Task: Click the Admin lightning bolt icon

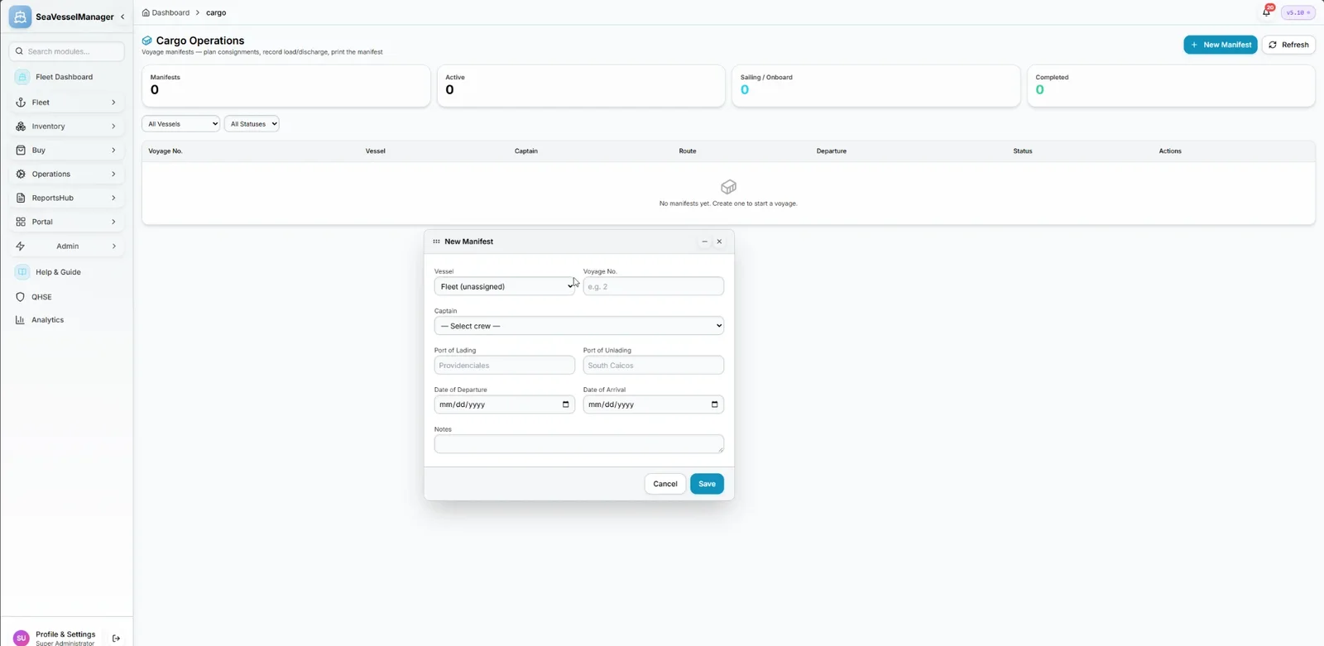Action: tap(21, 246)
